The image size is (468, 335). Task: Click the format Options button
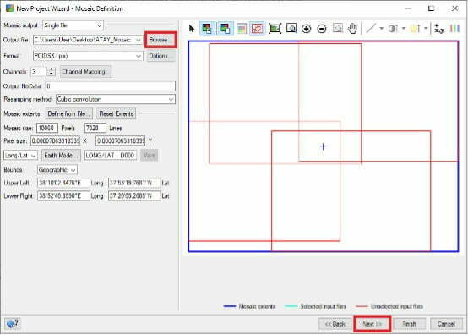(x=161, y=56)
